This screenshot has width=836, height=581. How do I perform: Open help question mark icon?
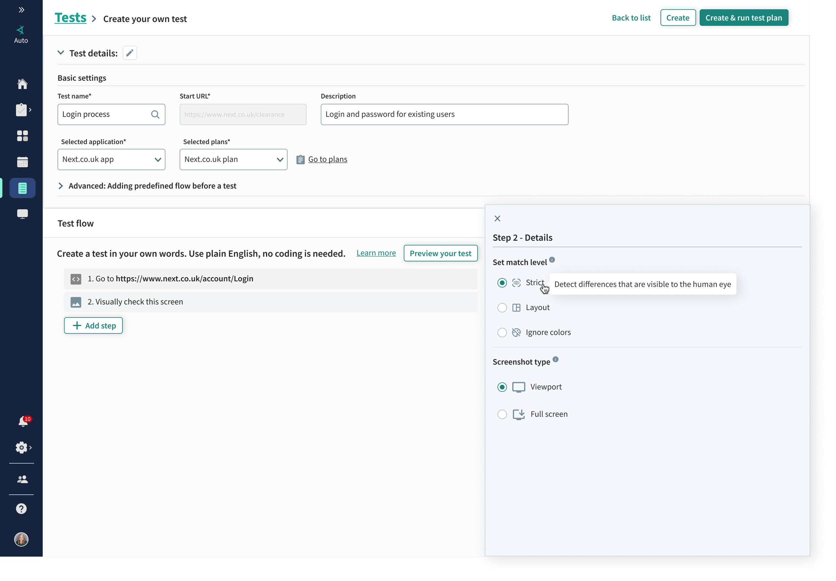(21, 508)
